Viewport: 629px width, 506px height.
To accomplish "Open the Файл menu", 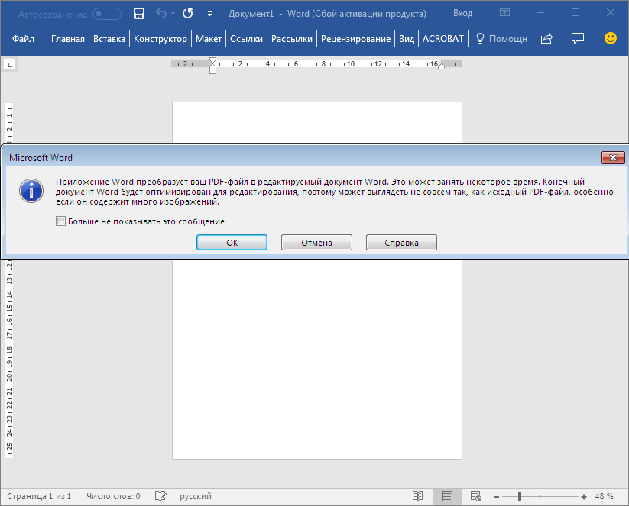I will [23, 39].
